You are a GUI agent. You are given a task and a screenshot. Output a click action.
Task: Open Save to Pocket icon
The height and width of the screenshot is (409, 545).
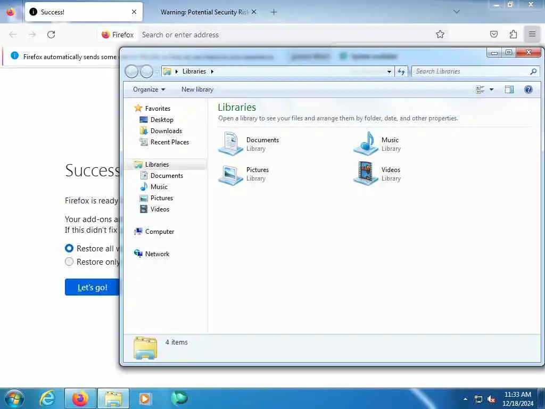(x=494, y=34)
